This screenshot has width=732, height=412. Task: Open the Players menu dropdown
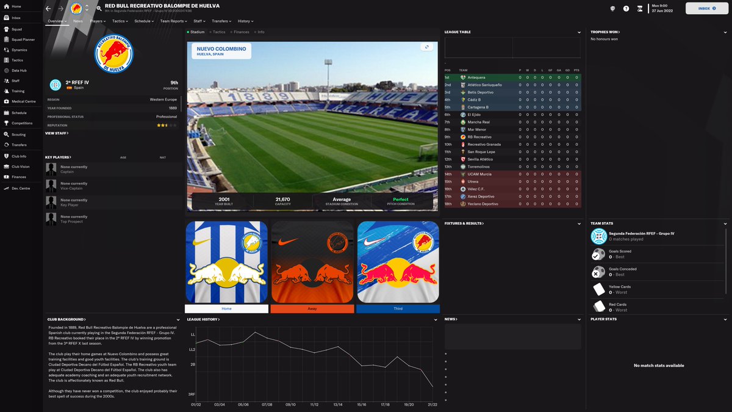[97, 21]
